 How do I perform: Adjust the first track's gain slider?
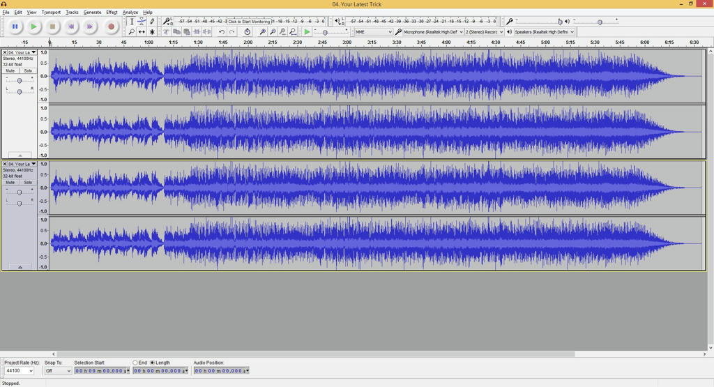tap(20, 81)
